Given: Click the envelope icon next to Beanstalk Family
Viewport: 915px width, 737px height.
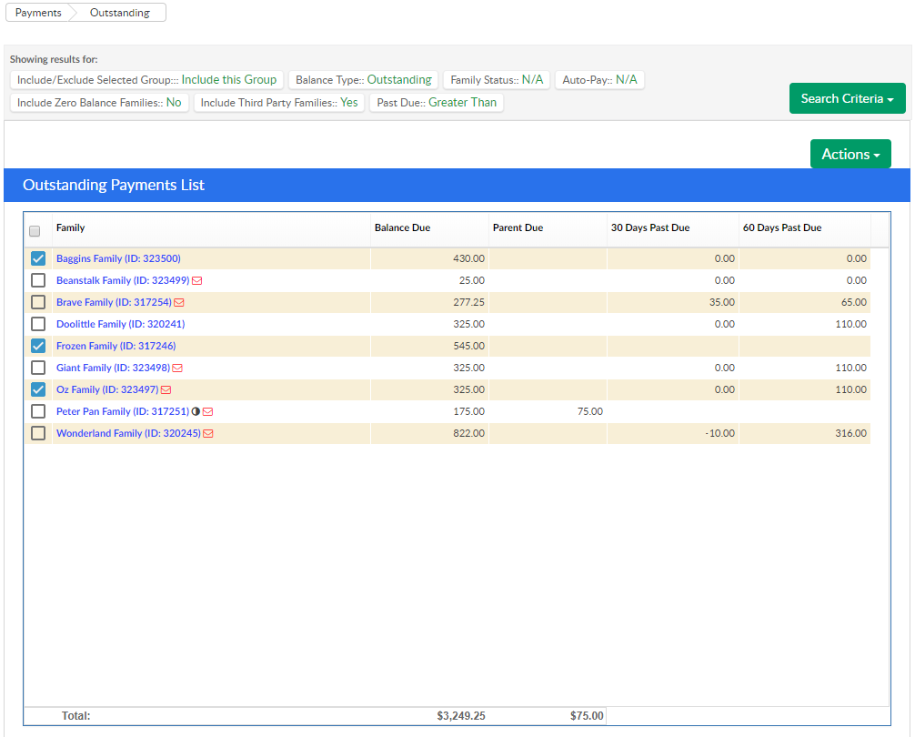Looking at the screenshot, I should tap(197, 280).
